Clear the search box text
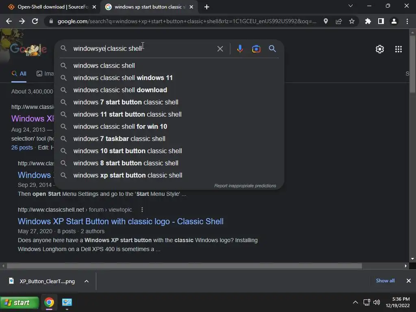The width and height of the screenshot is (416, 312). coord(220,49)
